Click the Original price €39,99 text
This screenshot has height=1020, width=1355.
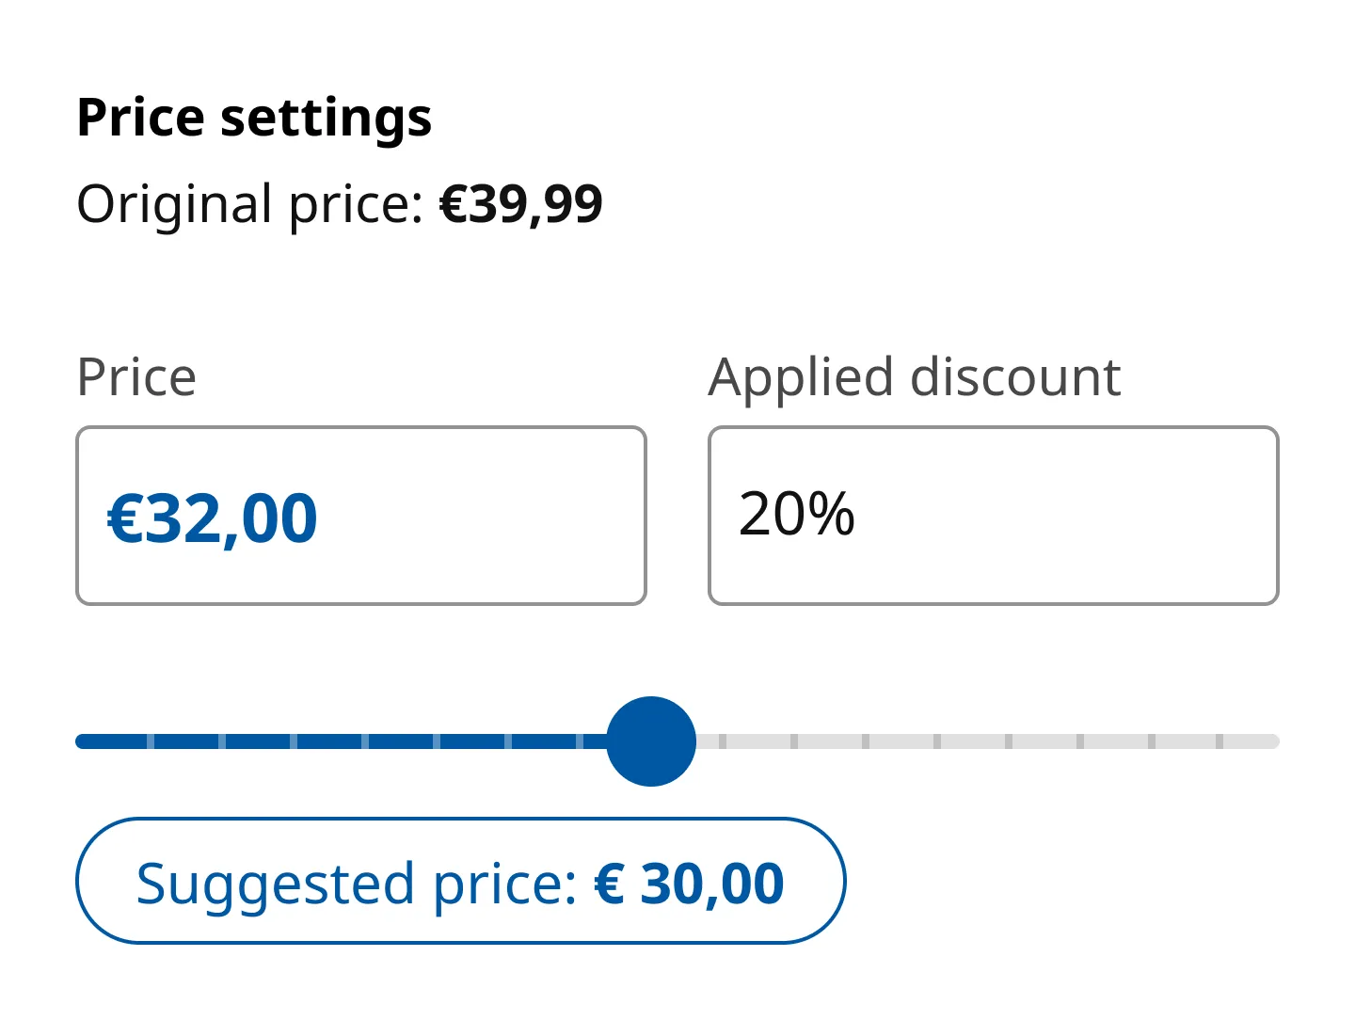pyautogui.click(x=341, y=203)
